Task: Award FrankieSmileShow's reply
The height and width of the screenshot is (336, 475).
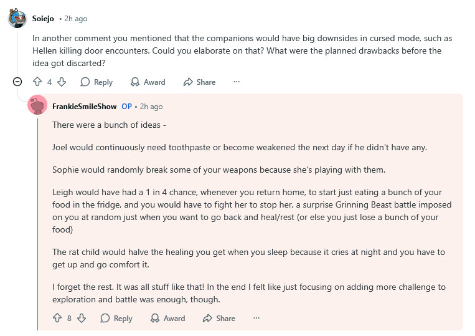Action: click(x=167, y=318)
